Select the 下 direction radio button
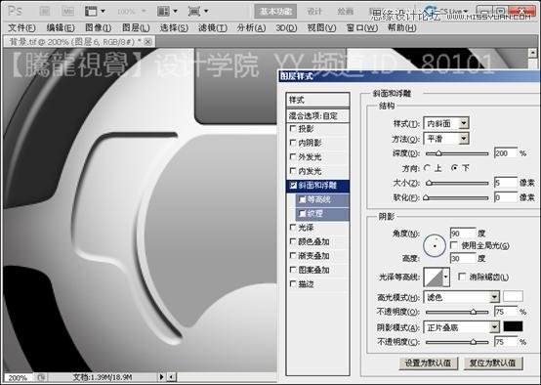 (455, 168)
